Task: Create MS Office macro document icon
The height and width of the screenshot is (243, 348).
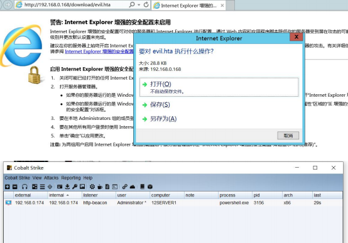Action: coord(107,186)
